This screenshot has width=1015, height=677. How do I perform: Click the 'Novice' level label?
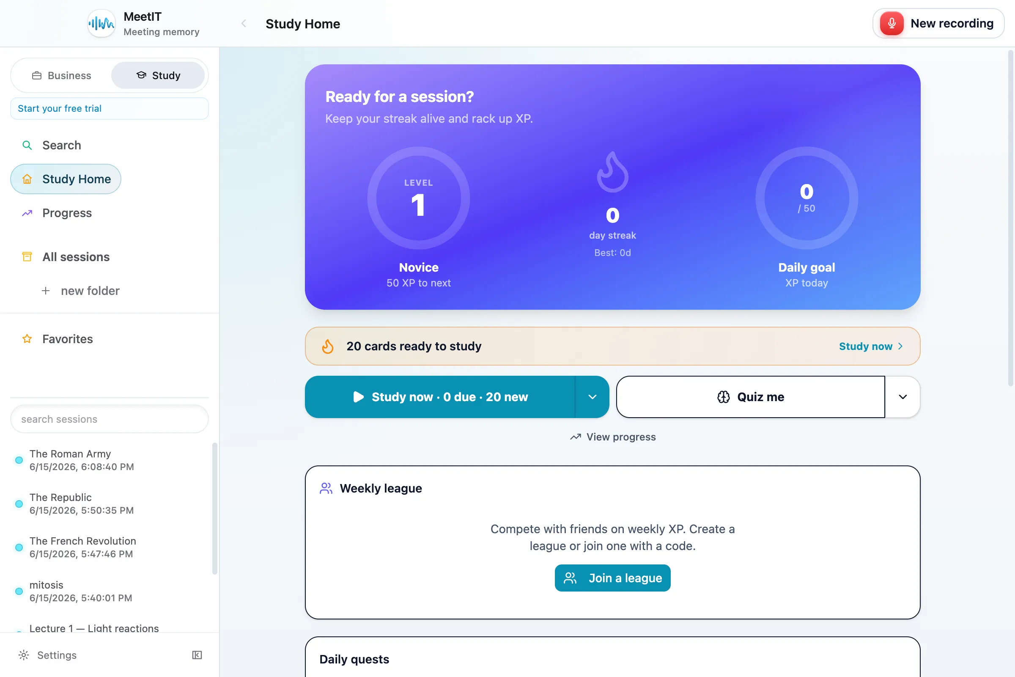tap(419, 267)
